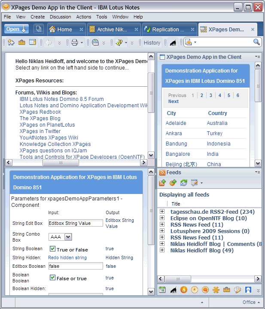Toggle the False or true checkbox
Screen dimensions: 265x309
[52, 278]
